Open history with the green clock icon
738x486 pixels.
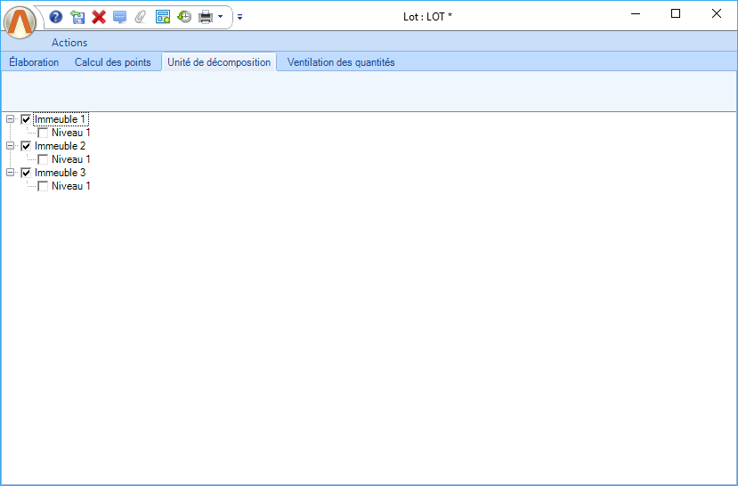click(184, 16)
